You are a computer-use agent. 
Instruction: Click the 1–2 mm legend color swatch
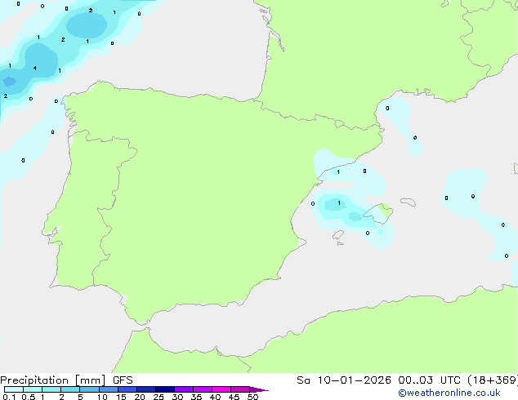point(51,389)
